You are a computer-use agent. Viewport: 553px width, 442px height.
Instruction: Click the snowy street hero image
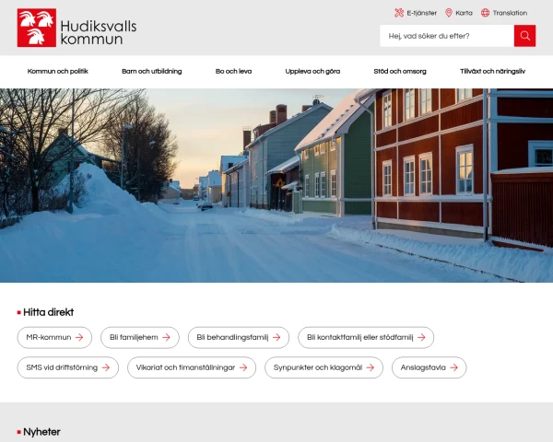tap(276, 185)
